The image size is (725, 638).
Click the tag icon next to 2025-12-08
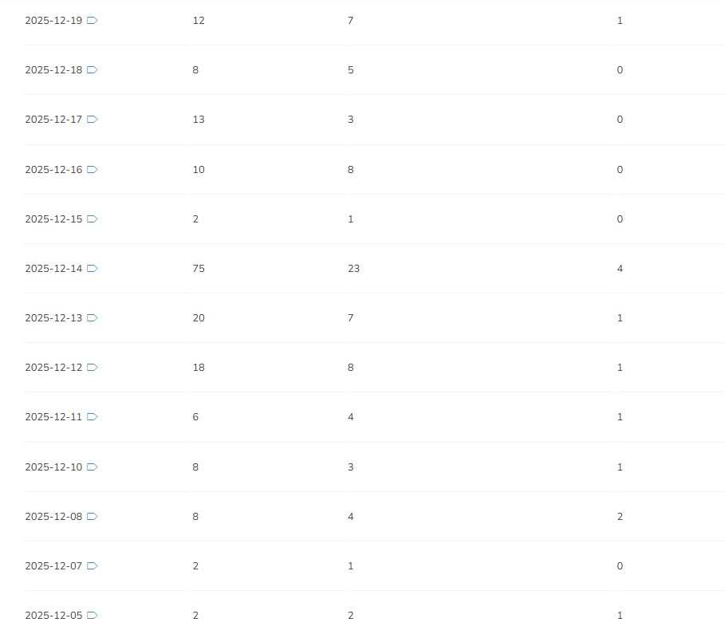click(93, 517)
